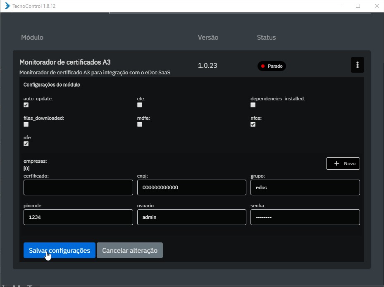Check dependencies_installed option
This screenshot has height=287, width=384.
coord(253,105)
